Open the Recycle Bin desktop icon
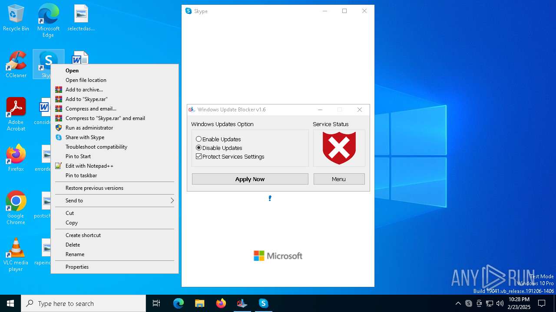This screenshot has width=556, height=312. (16, 18)
